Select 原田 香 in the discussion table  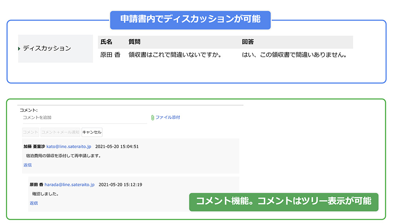(110, 55)
